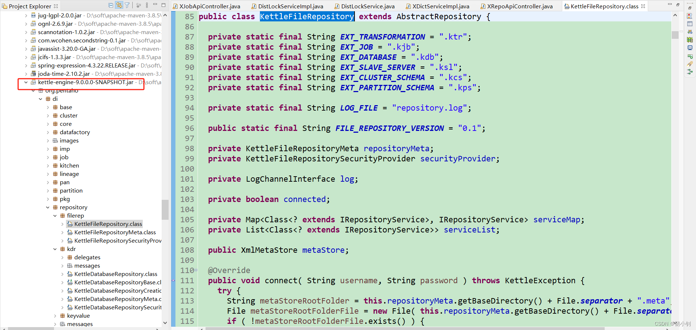Close the Project Explorer tab via its X

click(x=56, y=6)
